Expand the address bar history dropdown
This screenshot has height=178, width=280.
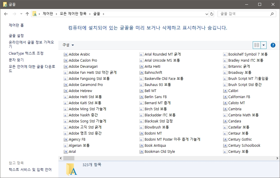click(x=207, y=14)
